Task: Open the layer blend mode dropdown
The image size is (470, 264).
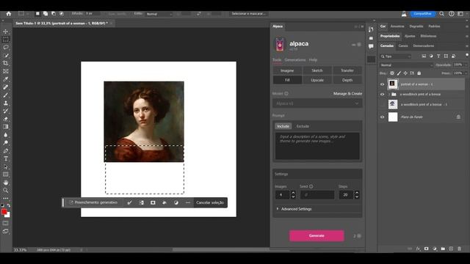Action: pyautogui.click(x=406, y=65)
